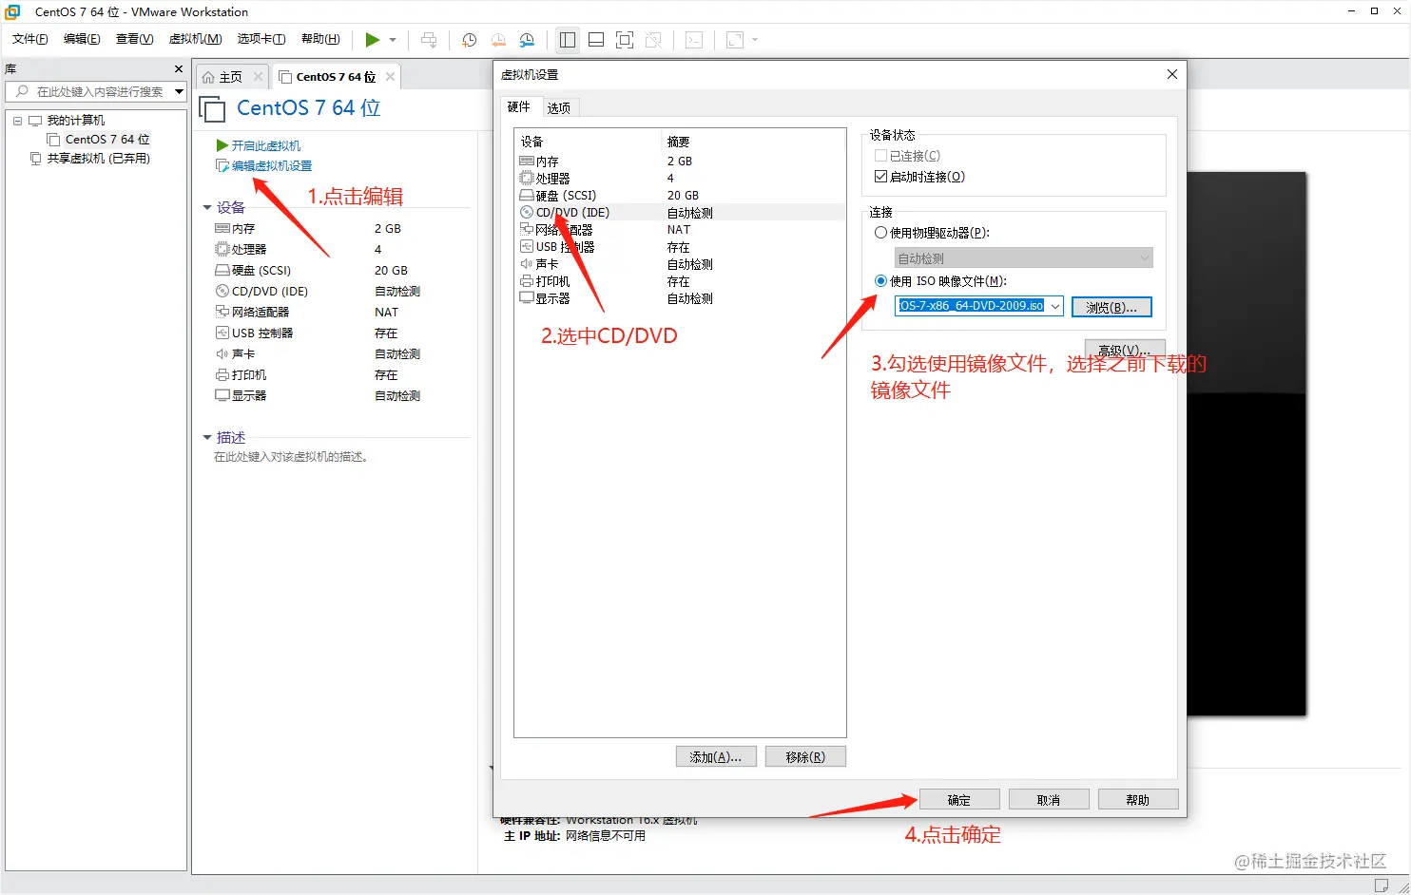Close the 库 library panel

click(179, 68)
